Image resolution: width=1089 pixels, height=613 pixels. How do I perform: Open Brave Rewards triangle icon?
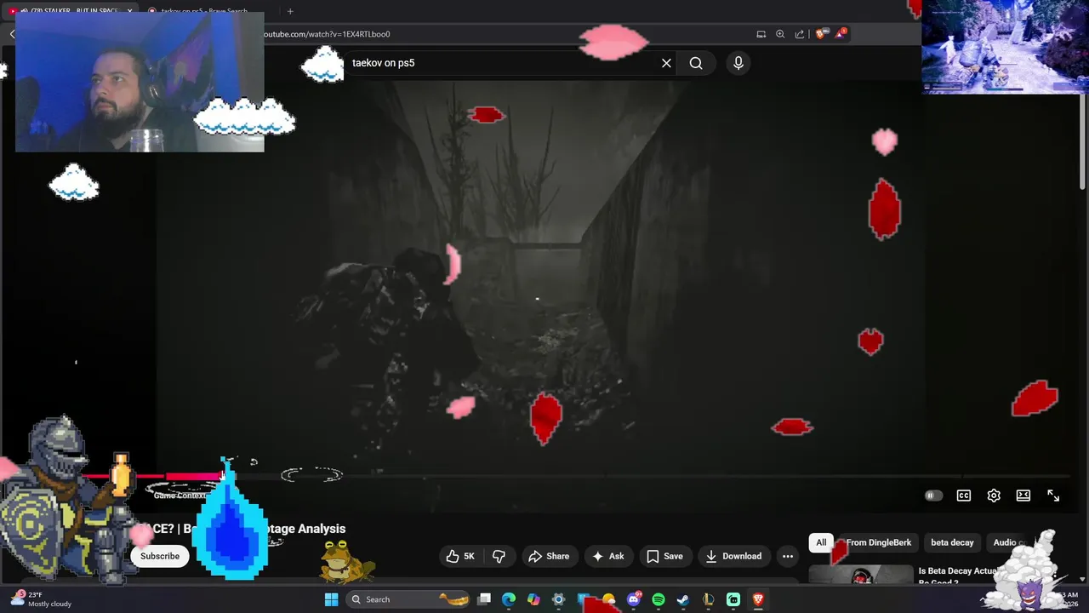click(840, 34)
